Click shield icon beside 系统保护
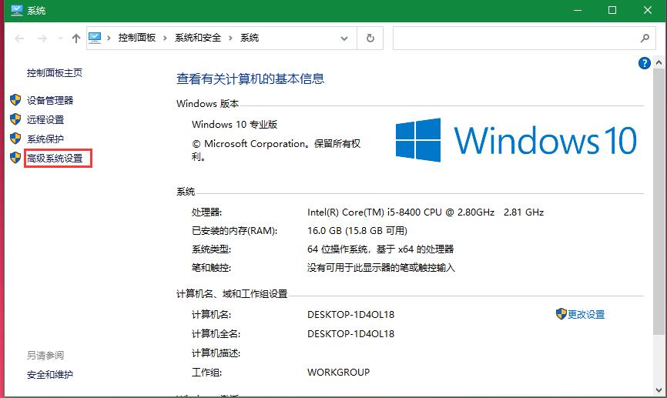Image resolution: width=667 pixels, height=398 pixels. point(15,139)
